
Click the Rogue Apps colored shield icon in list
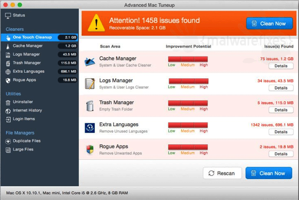tap(90, 150)
